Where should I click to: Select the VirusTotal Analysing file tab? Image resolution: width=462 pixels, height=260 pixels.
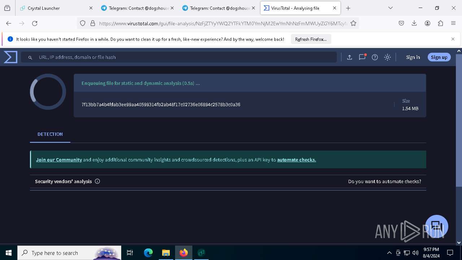click(x=300, y=8)
